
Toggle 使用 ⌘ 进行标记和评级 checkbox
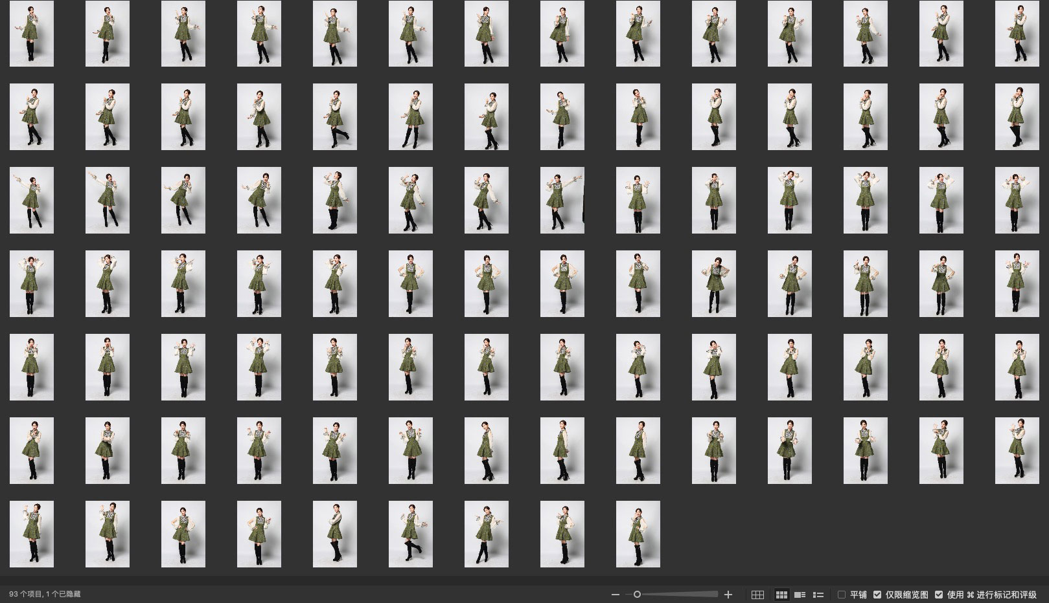tap(939, 595)
